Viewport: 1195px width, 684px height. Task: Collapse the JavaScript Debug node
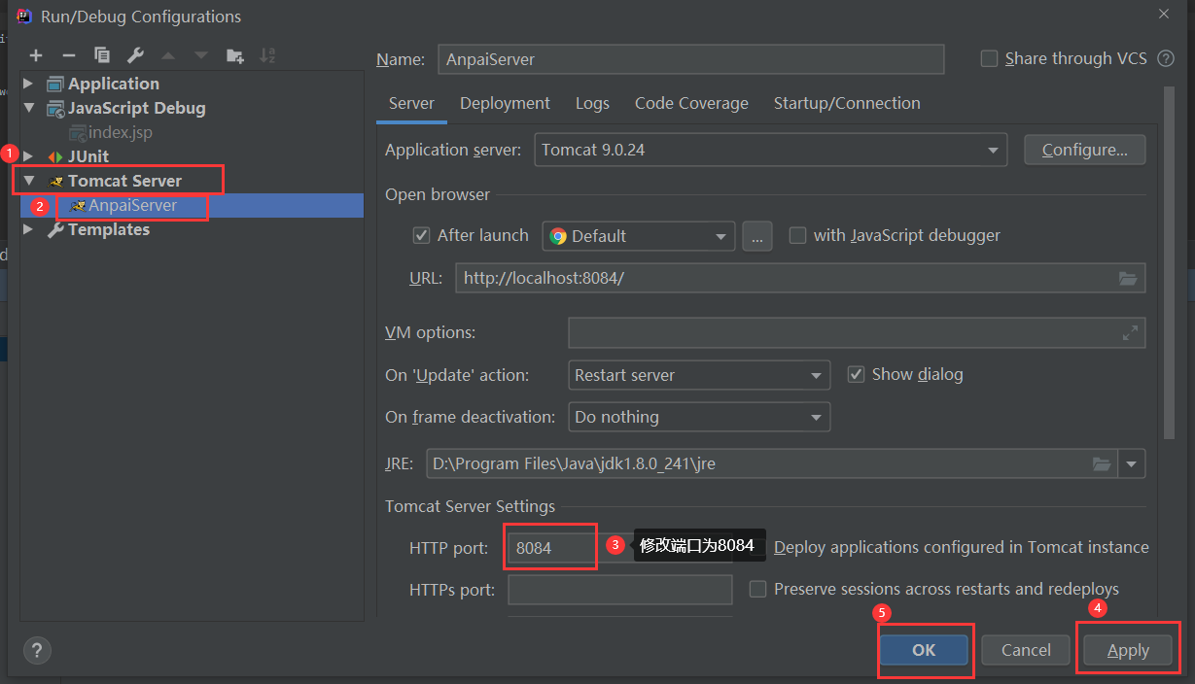[x=28, y=108]
